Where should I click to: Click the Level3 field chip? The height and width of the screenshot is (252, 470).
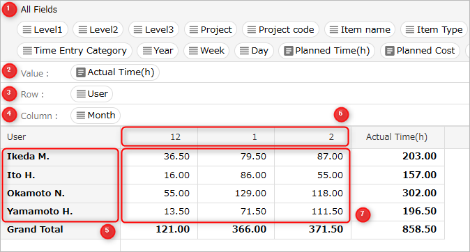click(154, 29)
